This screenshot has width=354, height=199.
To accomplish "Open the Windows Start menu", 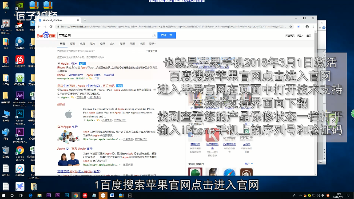I will click(6, 195).
